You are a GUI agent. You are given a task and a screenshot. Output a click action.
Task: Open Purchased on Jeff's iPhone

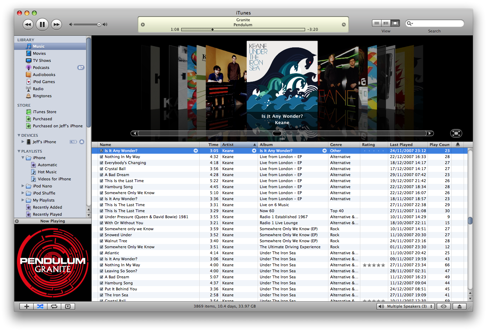point(50,126)
